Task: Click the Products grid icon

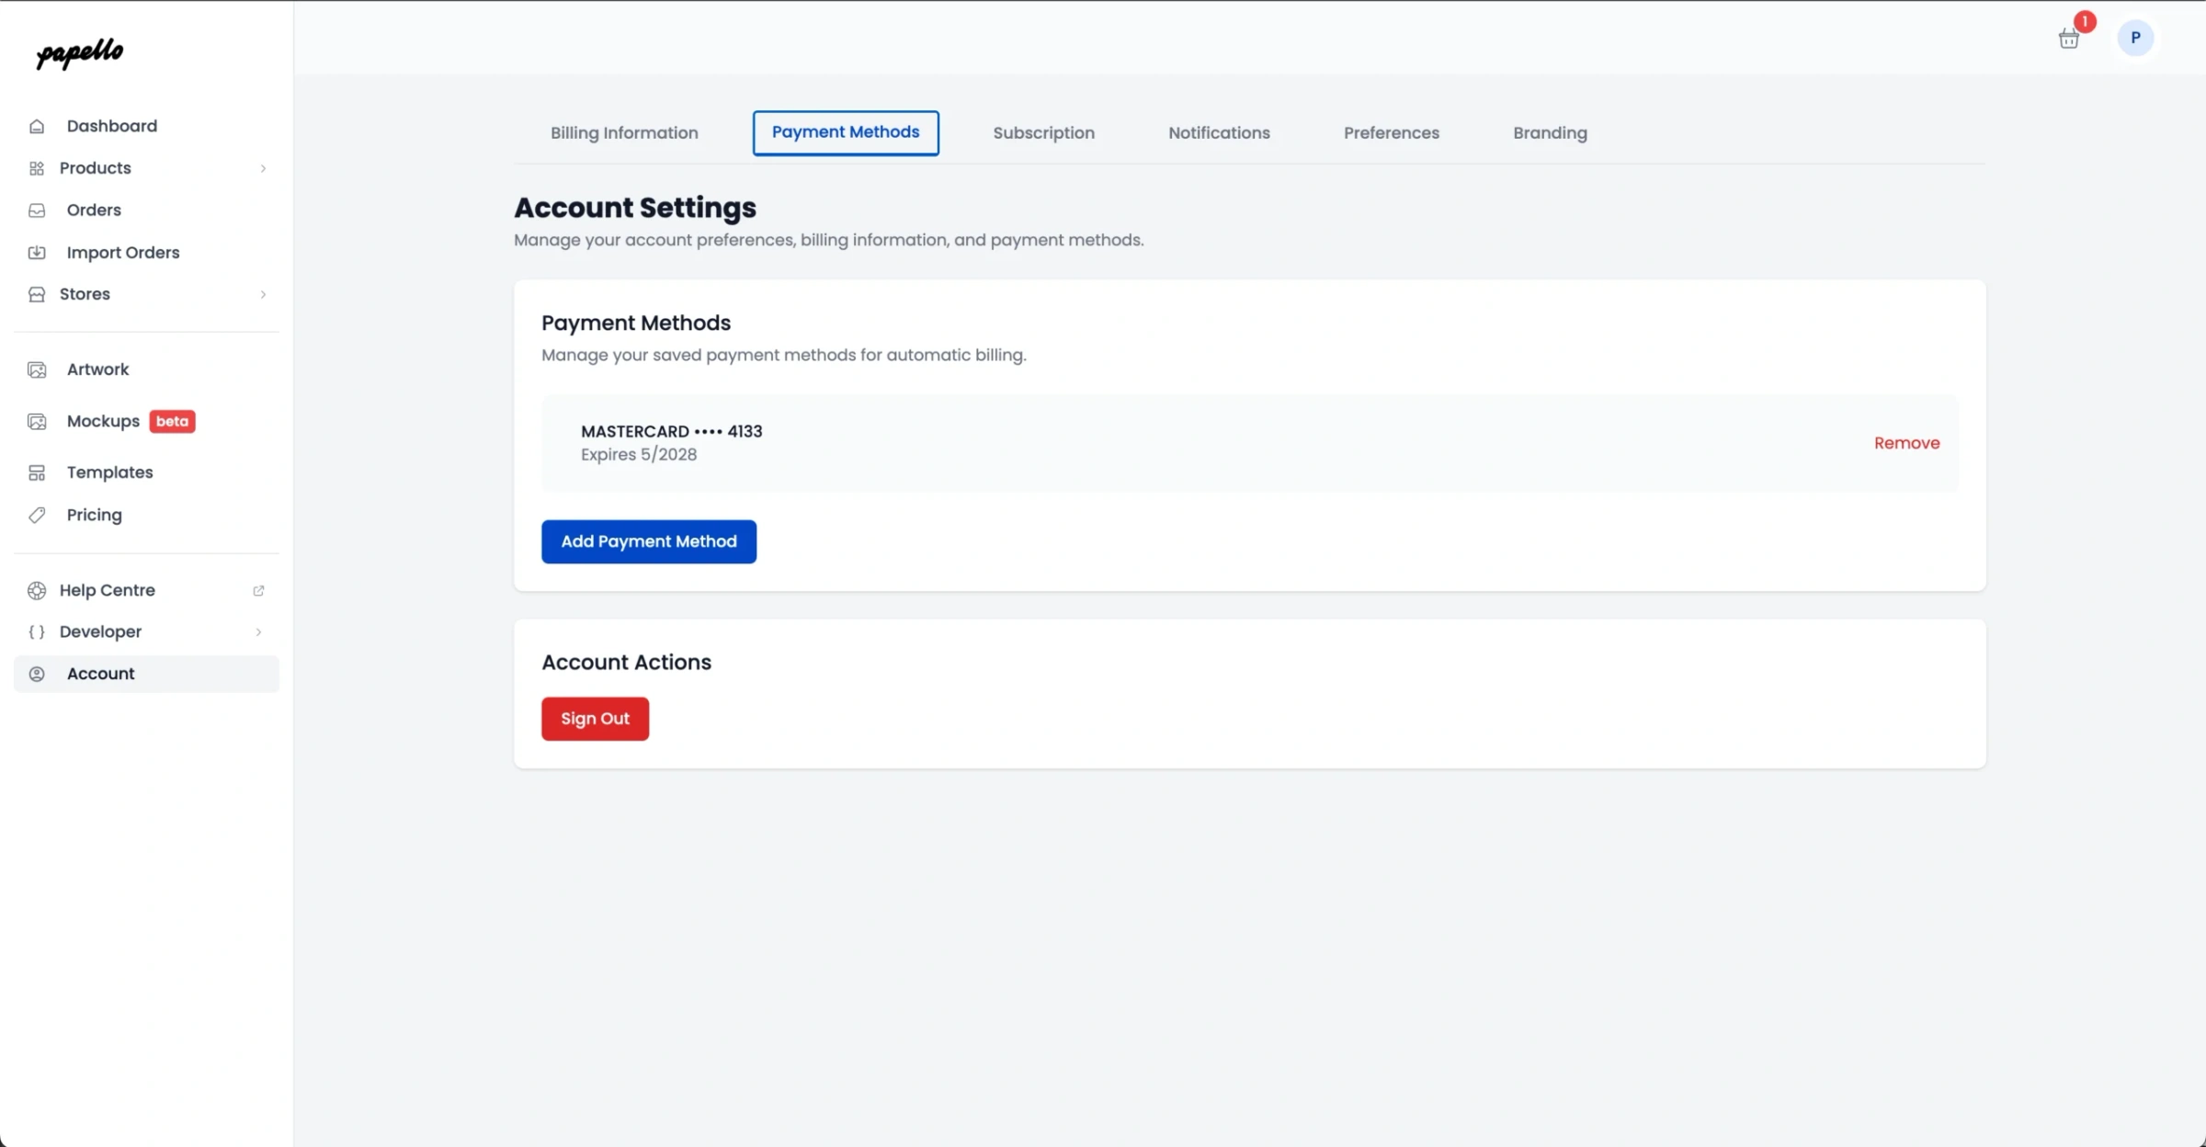Action: [x=37, y=168]
